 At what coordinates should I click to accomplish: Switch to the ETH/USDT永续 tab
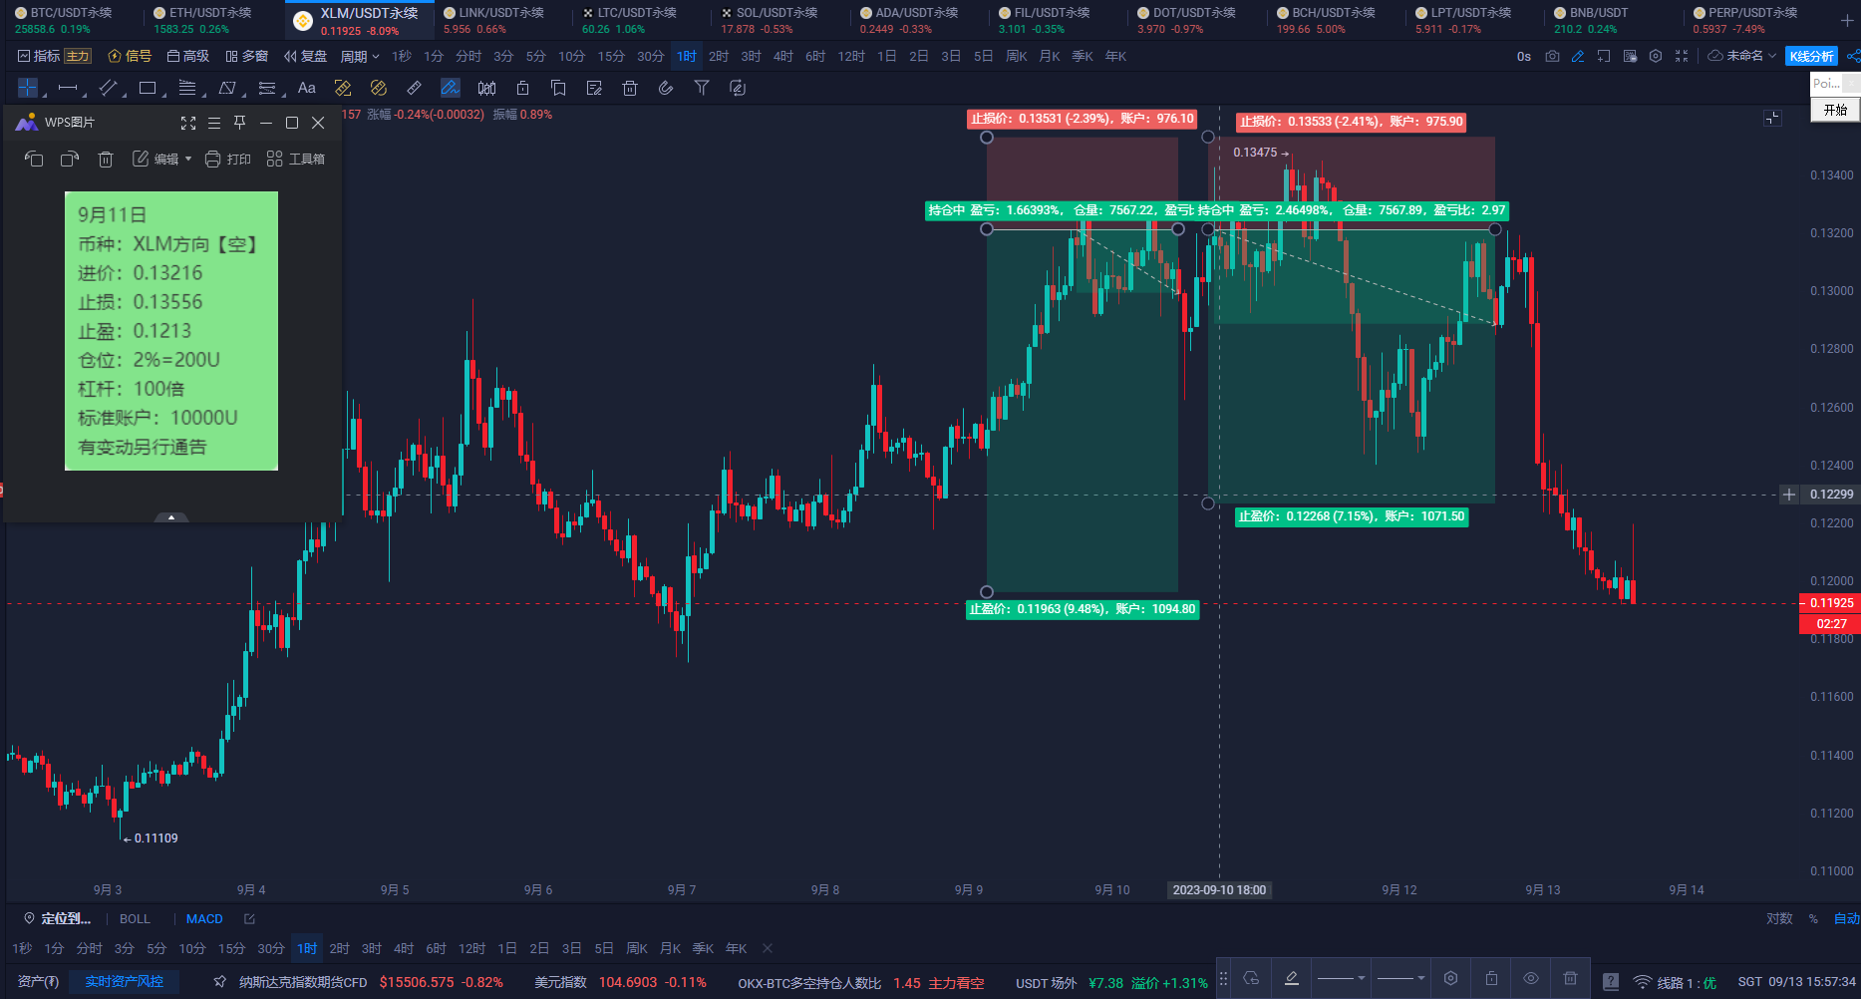click(x=211, y=20)
